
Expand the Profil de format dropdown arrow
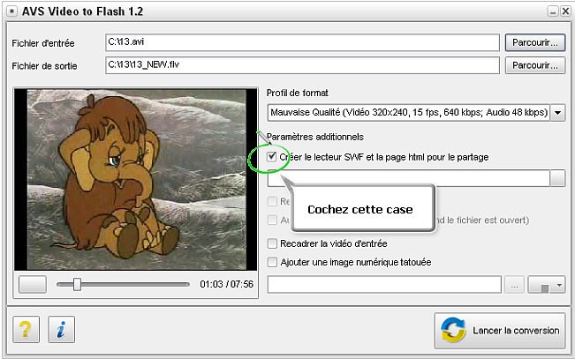[557, 112]
